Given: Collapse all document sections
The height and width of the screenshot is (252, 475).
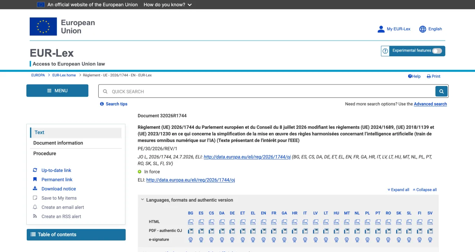Looking at the screenshot, I should (425, 190).
